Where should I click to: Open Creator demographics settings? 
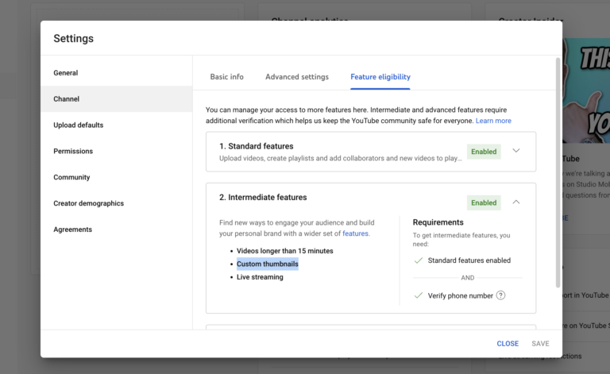tap(89, 203)
